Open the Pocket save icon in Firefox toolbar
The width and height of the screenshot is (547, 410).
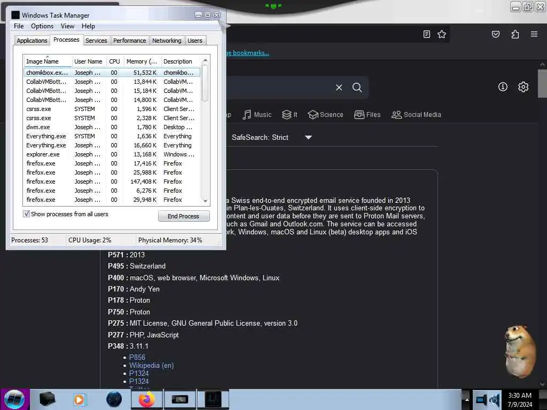pyautogui.click(x=495, y=34)
